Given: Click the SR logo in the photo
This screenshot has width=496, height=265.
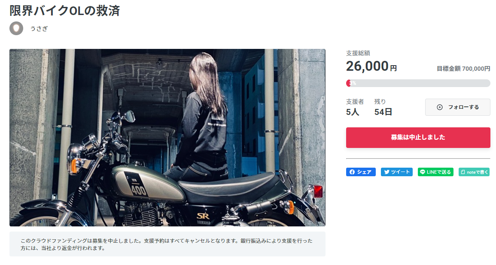Looking at the screenshot, I should pos(203,216).
